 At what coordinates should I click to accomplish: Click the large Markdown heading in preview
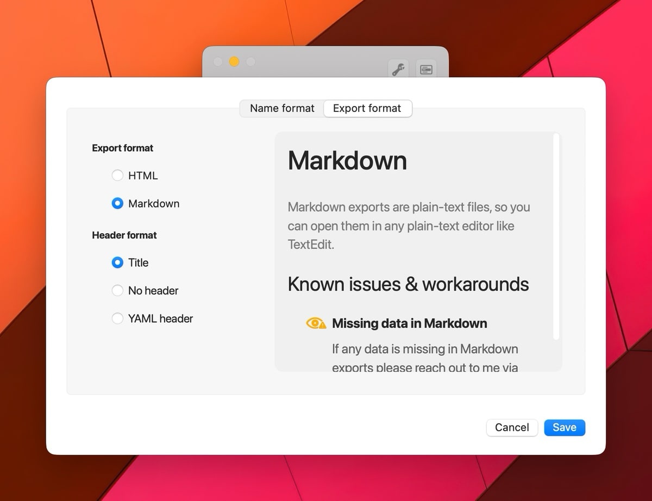click(347, 160)
